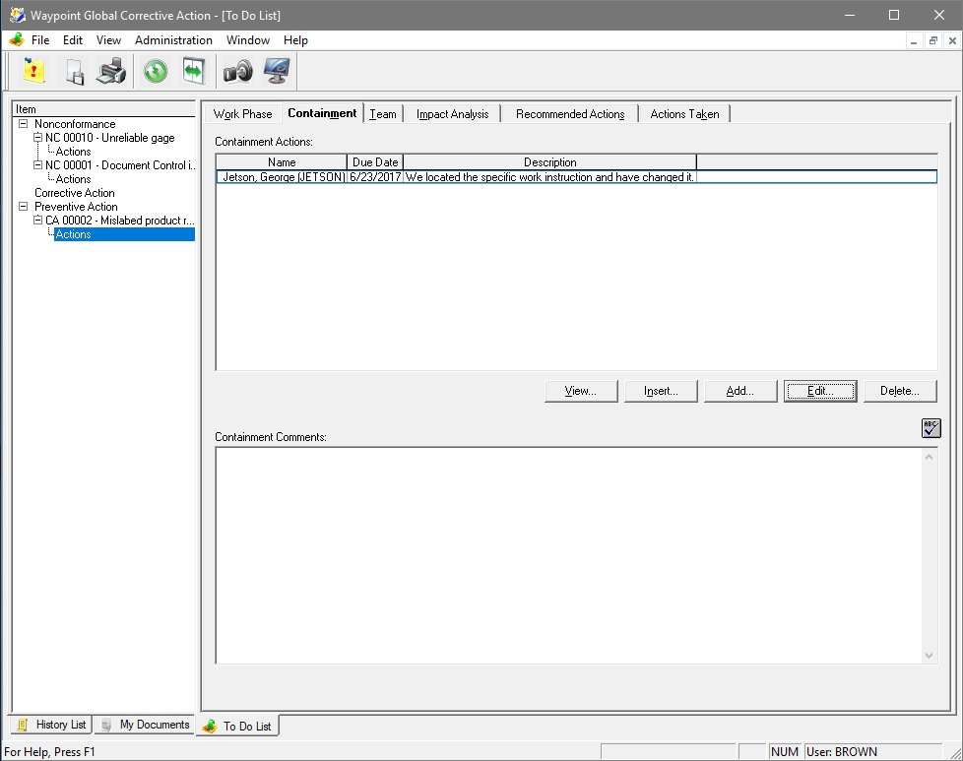This screenshot has width=963, height=761.
Task: Click the 'User: BROWN' status bar entry
Action: (x=872, y=752)
